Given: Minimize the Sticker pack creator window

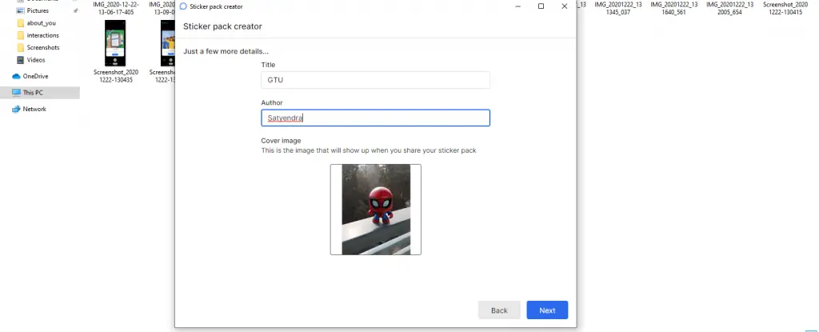Looking at the screenshot, I should tap(517, 6).
